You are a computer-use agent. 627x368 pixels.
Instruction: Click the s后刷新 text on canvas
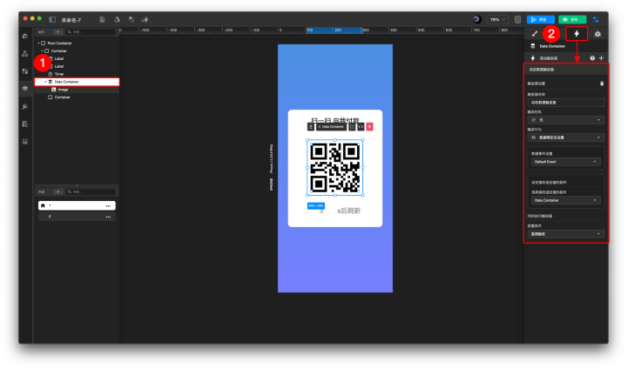click(x=348, y=211)
